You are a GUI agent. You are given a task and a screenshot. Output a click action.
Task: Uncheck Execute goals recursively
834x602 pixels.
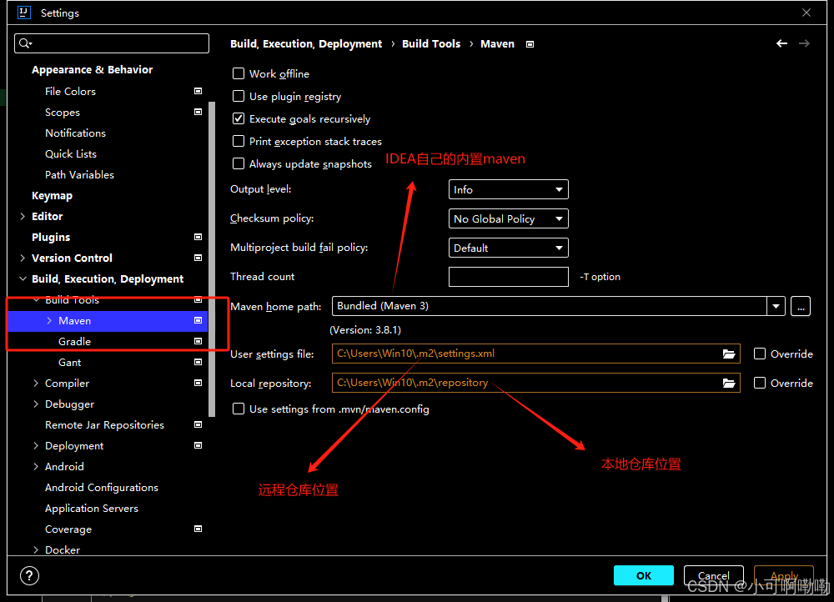(x=239, y=118)
